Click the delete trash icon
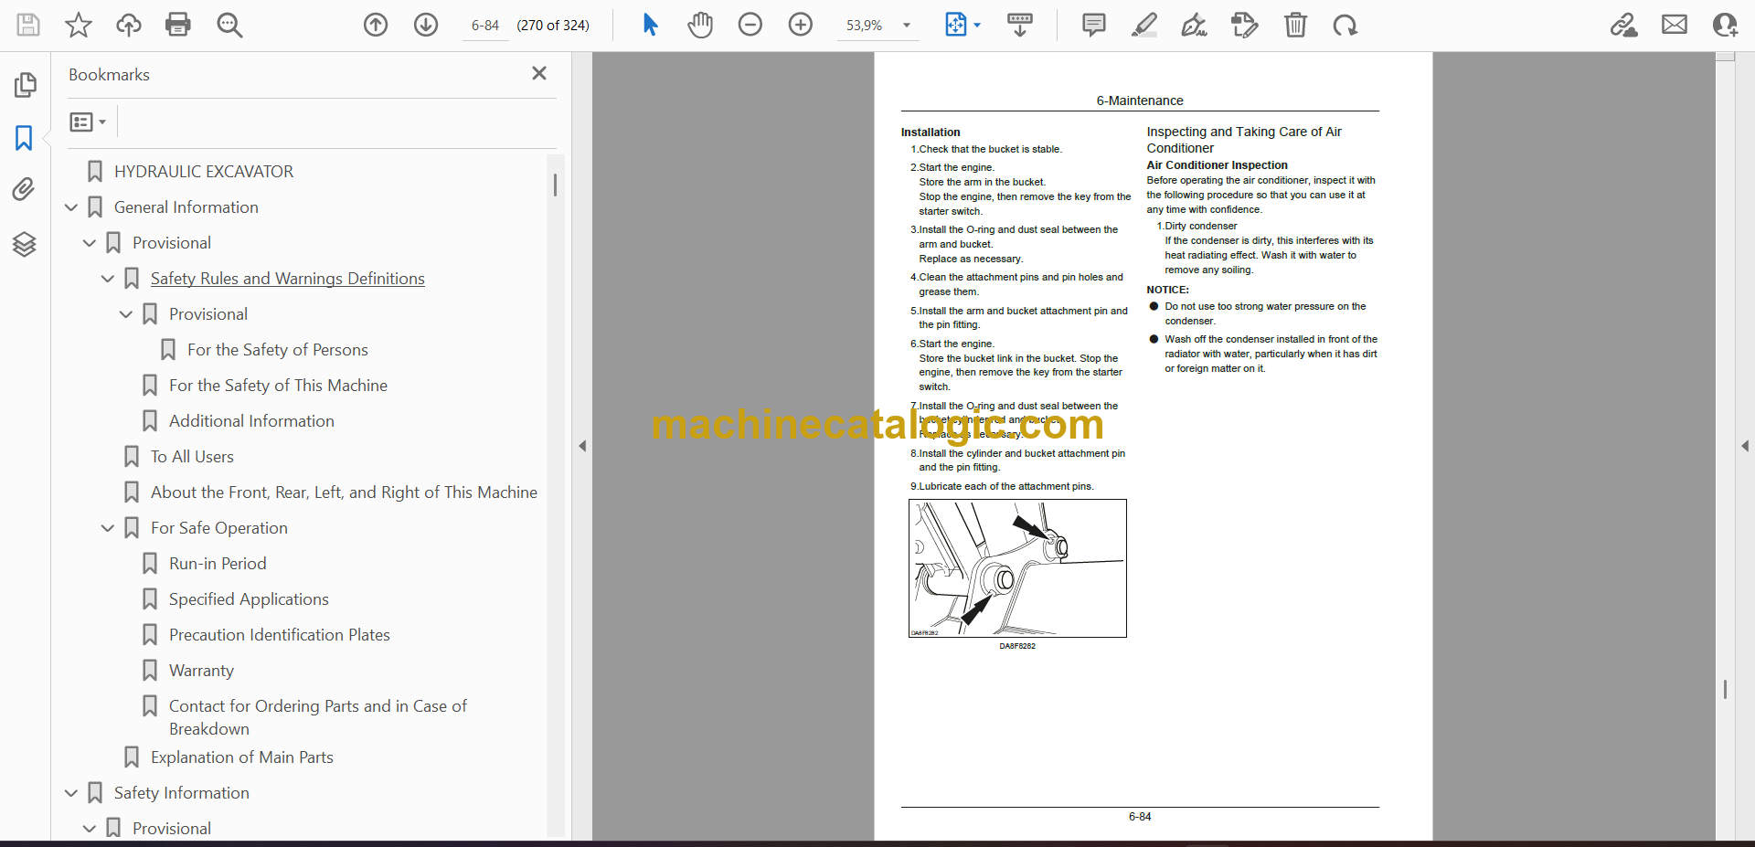The image size is (1755, 847). [1295, 25]
